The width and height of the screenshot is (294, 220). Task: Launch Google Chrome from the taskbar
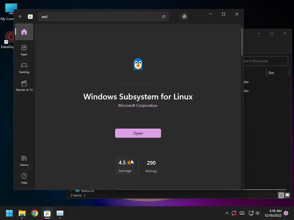pyautogui.click(x=35, y=213)
